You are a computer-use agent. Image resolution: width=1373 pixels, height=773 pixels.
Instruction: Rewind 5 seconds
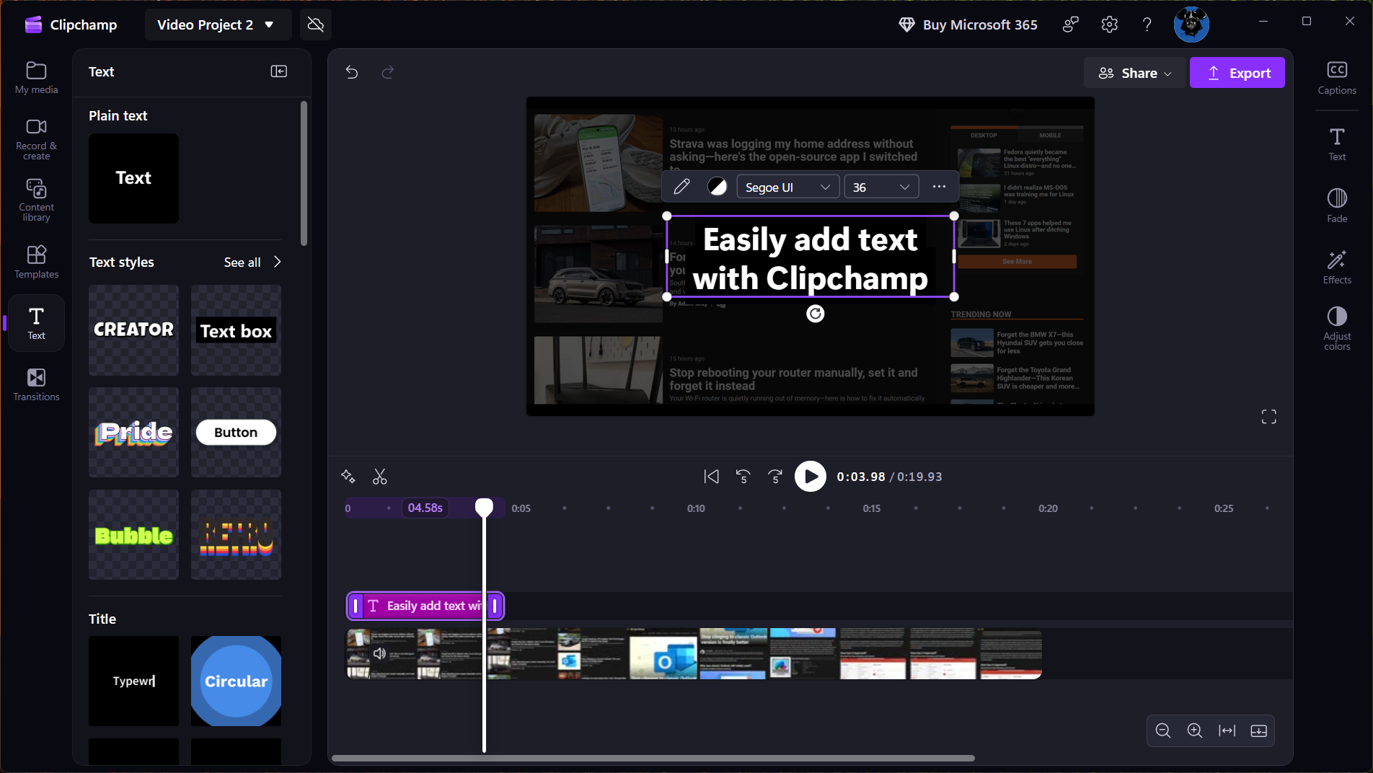pyautogui.click(x=743, y=477)
